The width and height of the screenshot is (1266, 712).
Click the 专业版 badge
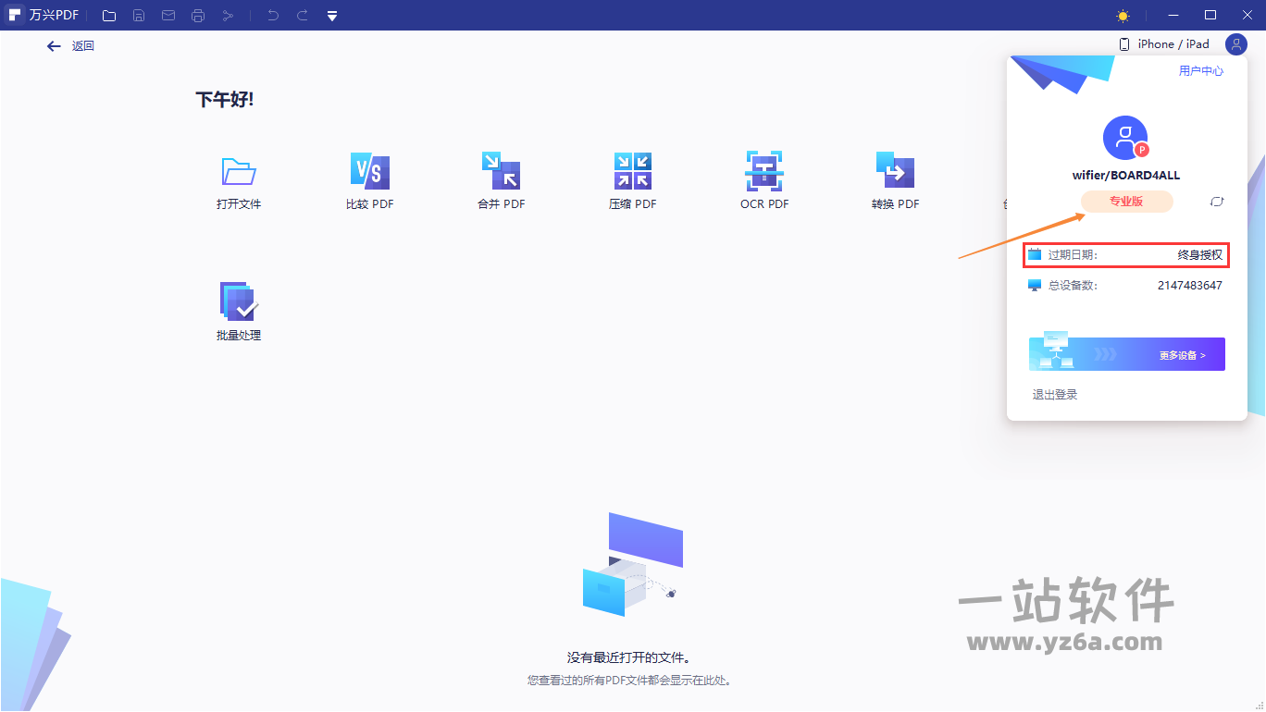pyautogui.click(x=1126, y=202)
